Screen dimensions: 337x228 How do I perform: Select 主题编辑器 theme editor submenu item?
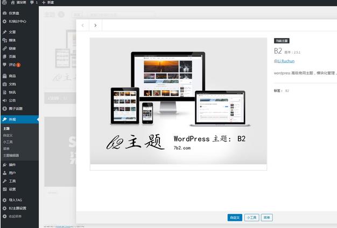[x=11, y=155]
